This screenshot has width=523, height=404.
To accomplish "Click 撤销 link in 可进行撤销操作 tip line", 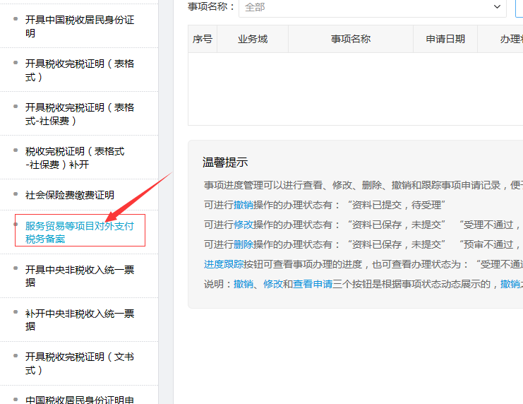I will point(244,205).
